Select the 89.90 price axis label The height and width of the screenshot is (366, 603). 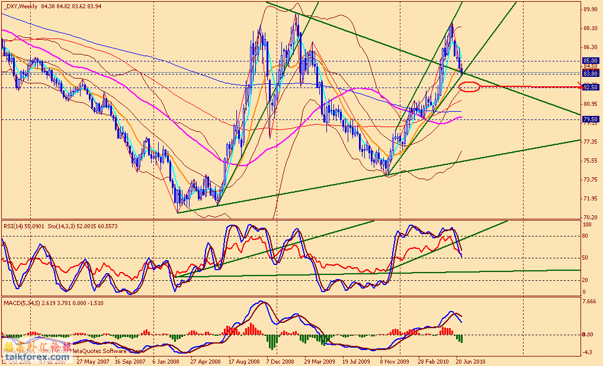(590, 9)
